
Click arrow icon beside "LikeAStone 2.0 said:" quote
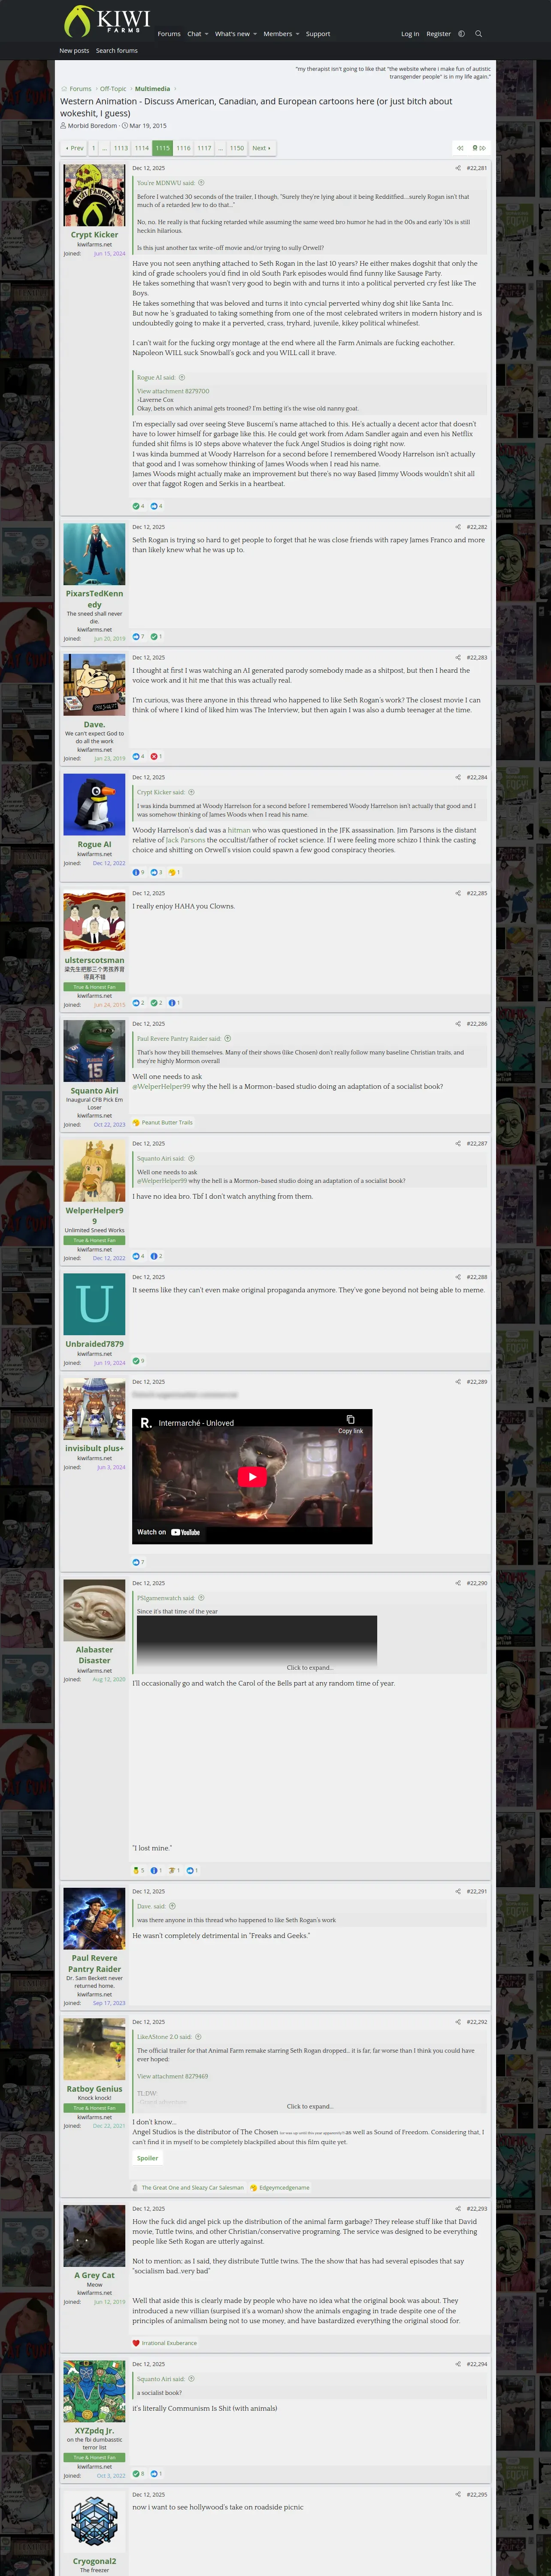click(x=198, y=2037)
